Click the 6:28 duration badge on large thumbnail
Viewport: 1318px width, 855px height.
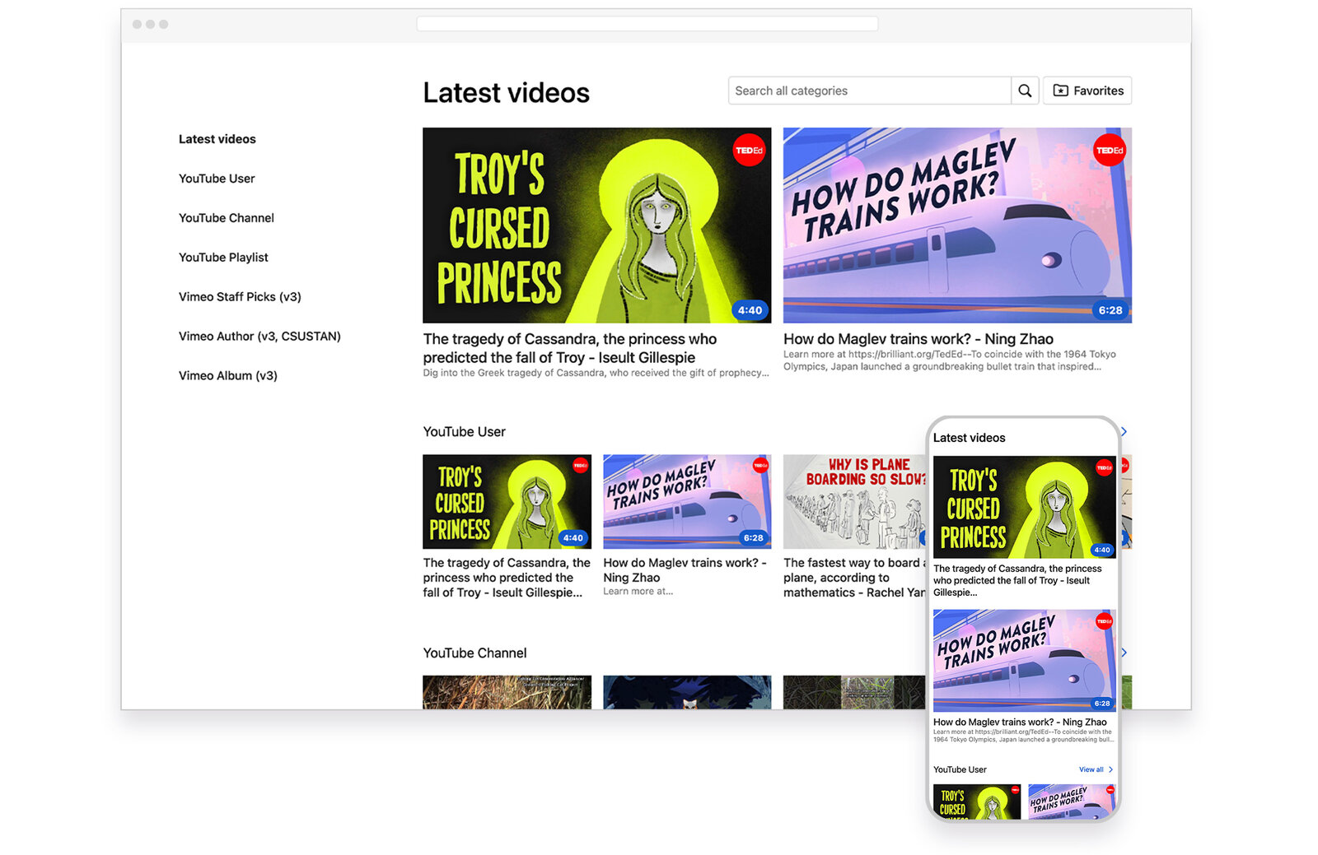[1110, 310]
